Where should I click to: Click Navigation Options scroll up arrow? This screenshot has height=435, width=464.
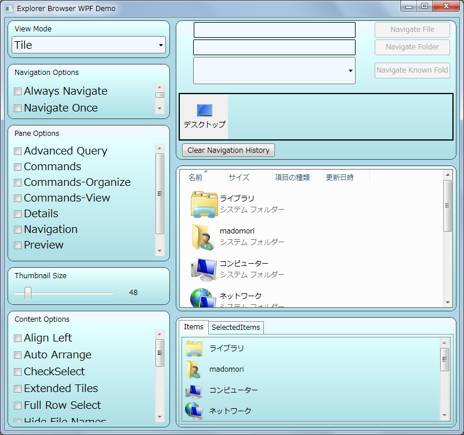click(159, 87)
